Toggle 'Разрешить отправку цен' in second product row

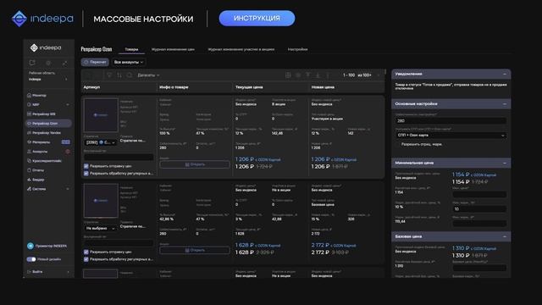point(86,252)
